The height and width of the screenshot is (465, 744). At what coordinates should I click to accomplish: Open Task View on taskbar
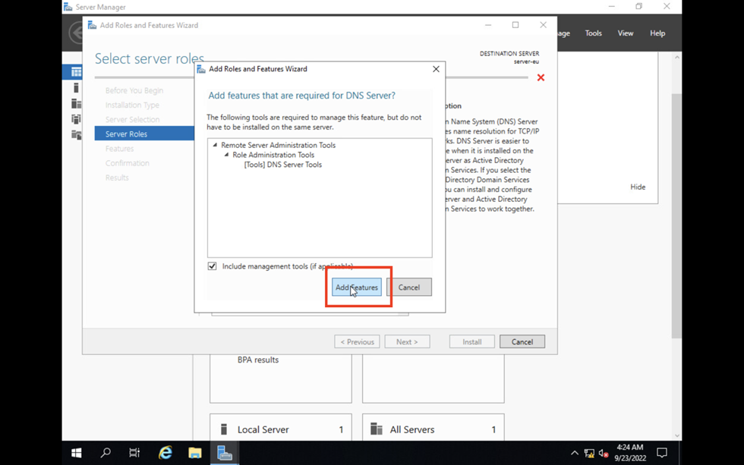coord(134,453)
